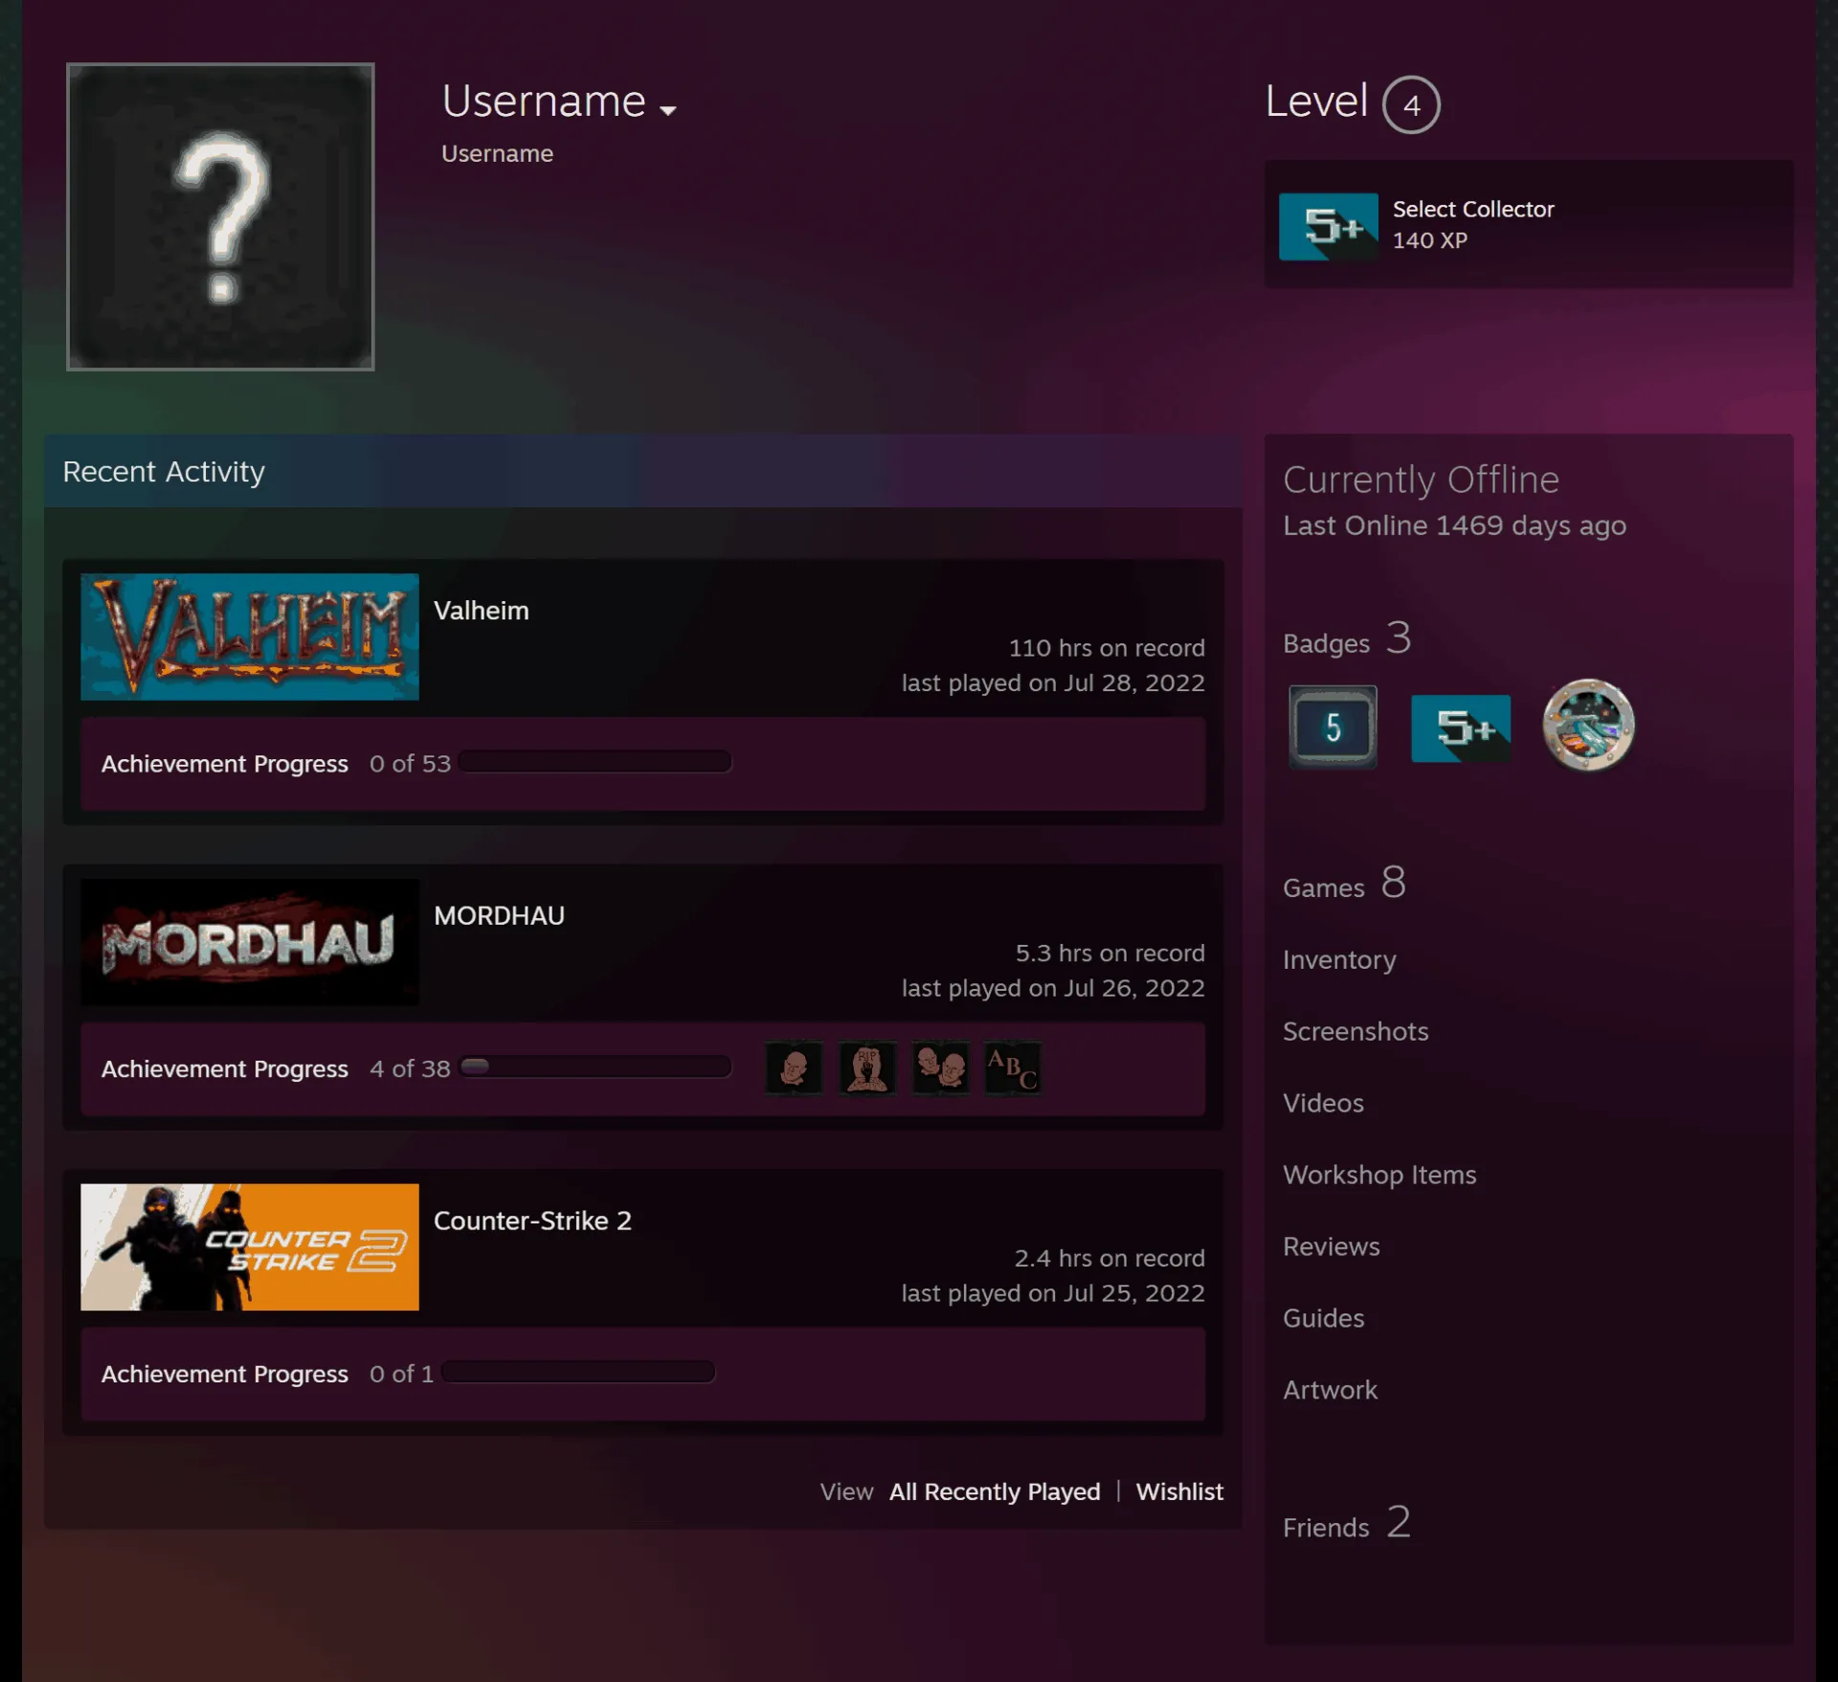View the MORDHAU ABC achievement icon
The height and width of the screenshot is (1682, 1838).
(x=1013, y=1067)
